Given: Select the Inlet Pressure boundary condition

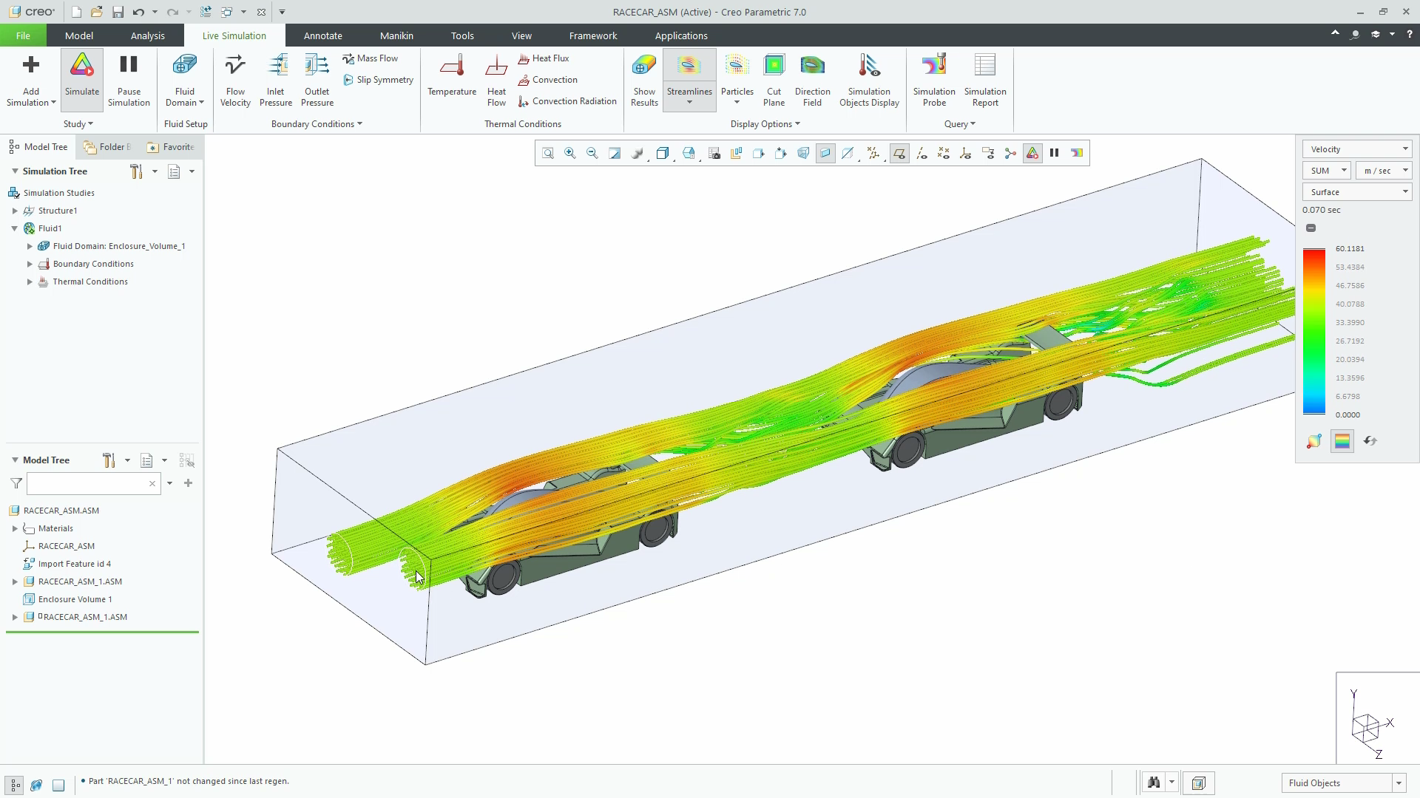Looking at the screenshot, I should (x=275, y=80).
